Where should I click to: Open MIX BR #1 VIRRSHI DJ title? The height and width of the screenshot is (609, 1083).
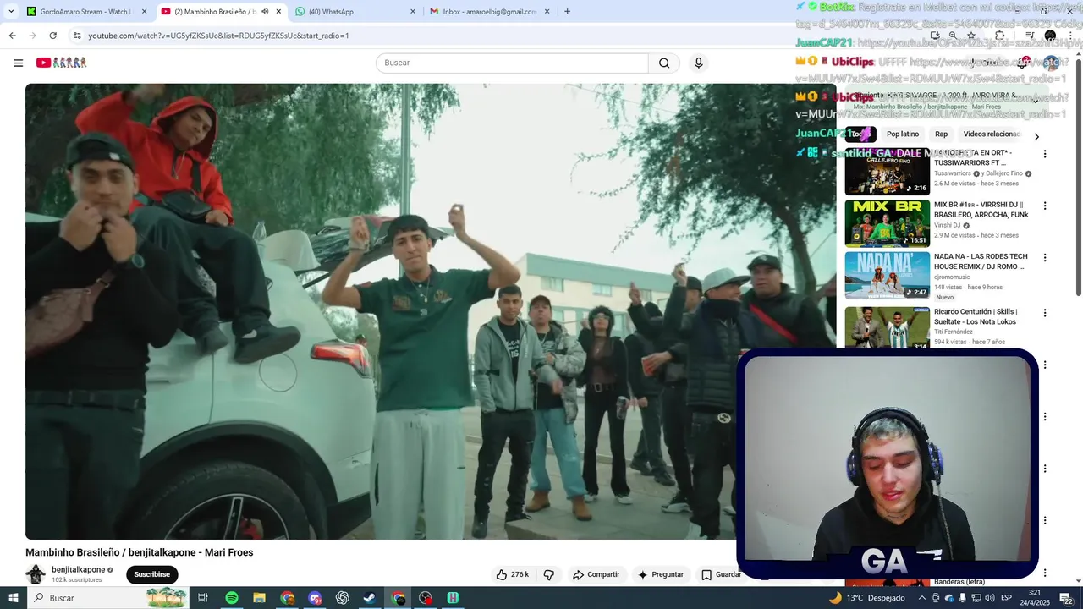(981, 210)
